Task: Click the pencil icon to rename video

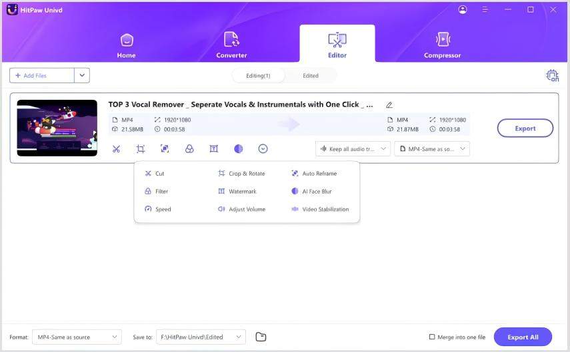Action: 389,105
